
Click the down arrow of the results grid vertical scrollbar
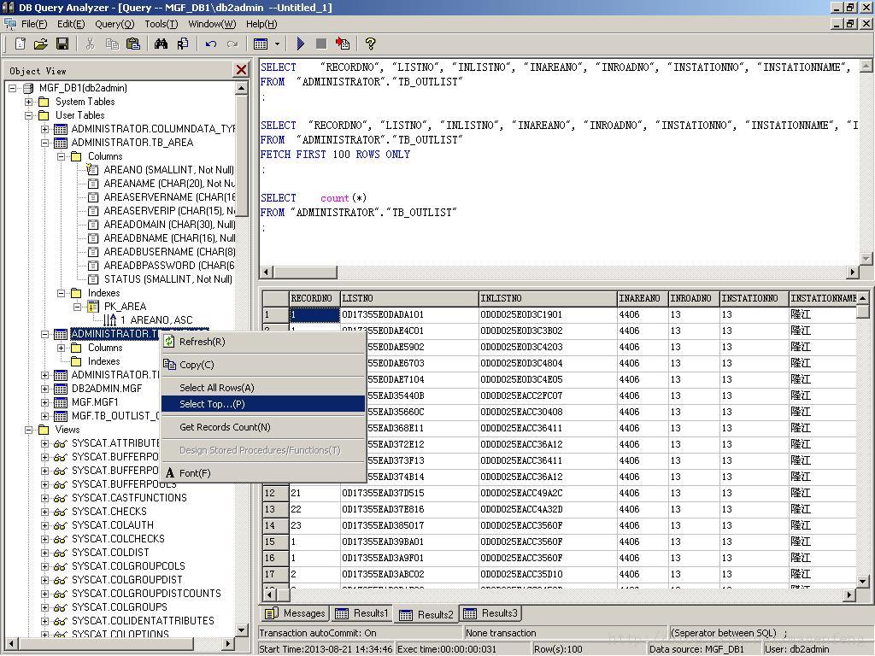point(863,581)
